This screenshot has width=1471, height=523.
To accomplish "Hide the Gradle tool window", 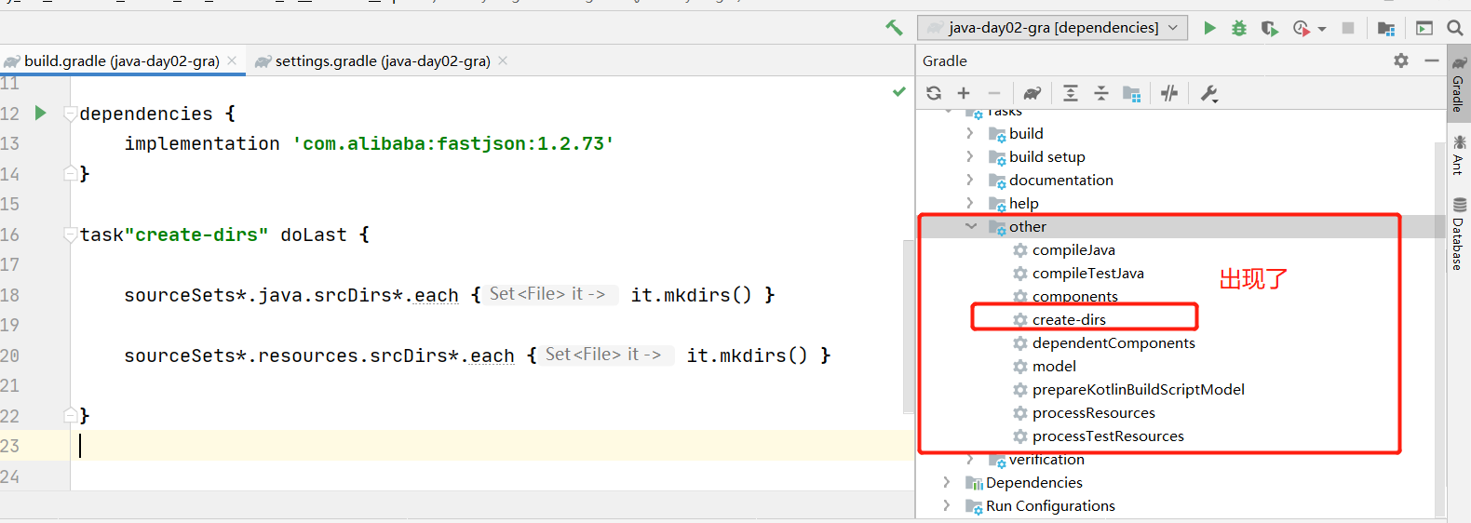I will tap(1432, 60).
